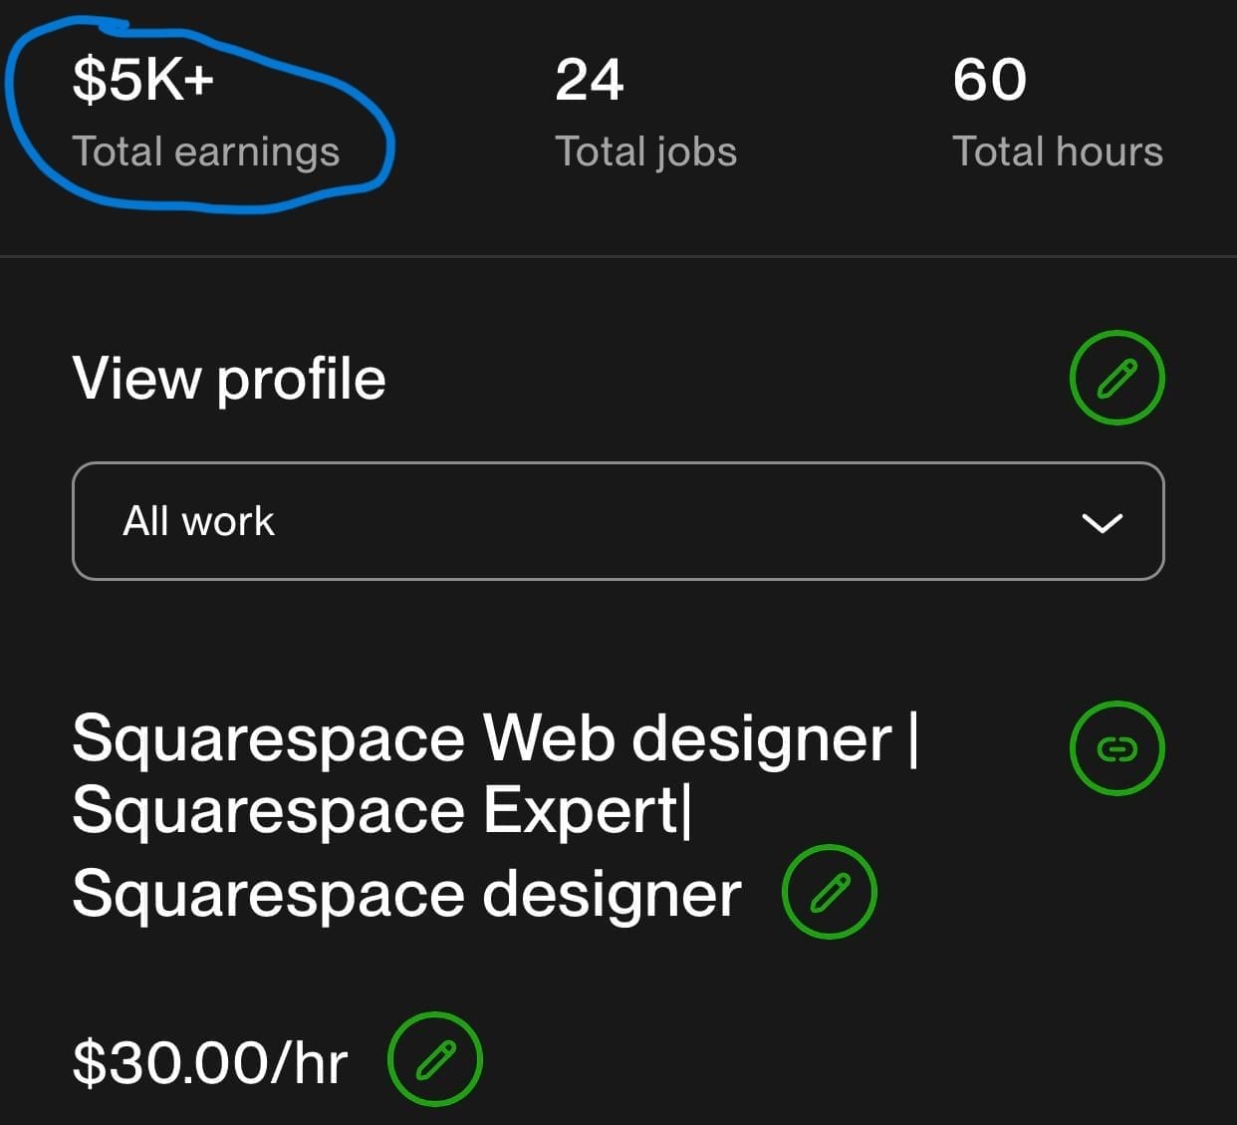The image size is (1237, 1125).
Task: Open the All work dropdown
Action: click(618, 521)
